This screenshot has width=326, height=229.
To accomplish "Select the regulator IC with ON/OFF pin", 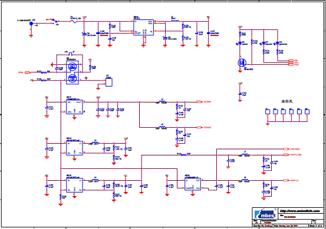I will (193, 184).
